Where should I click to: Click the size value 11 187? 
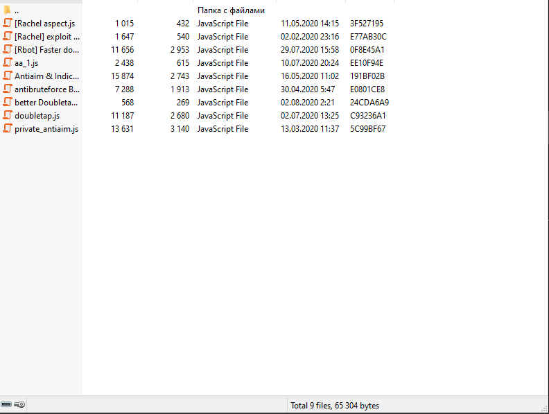point(123,116)
